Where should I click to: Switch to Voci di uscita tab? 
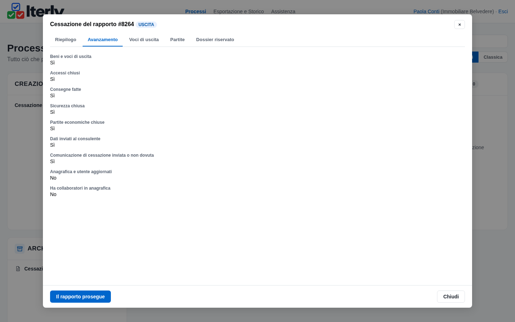pyautogui.click(x=144, y=40)
